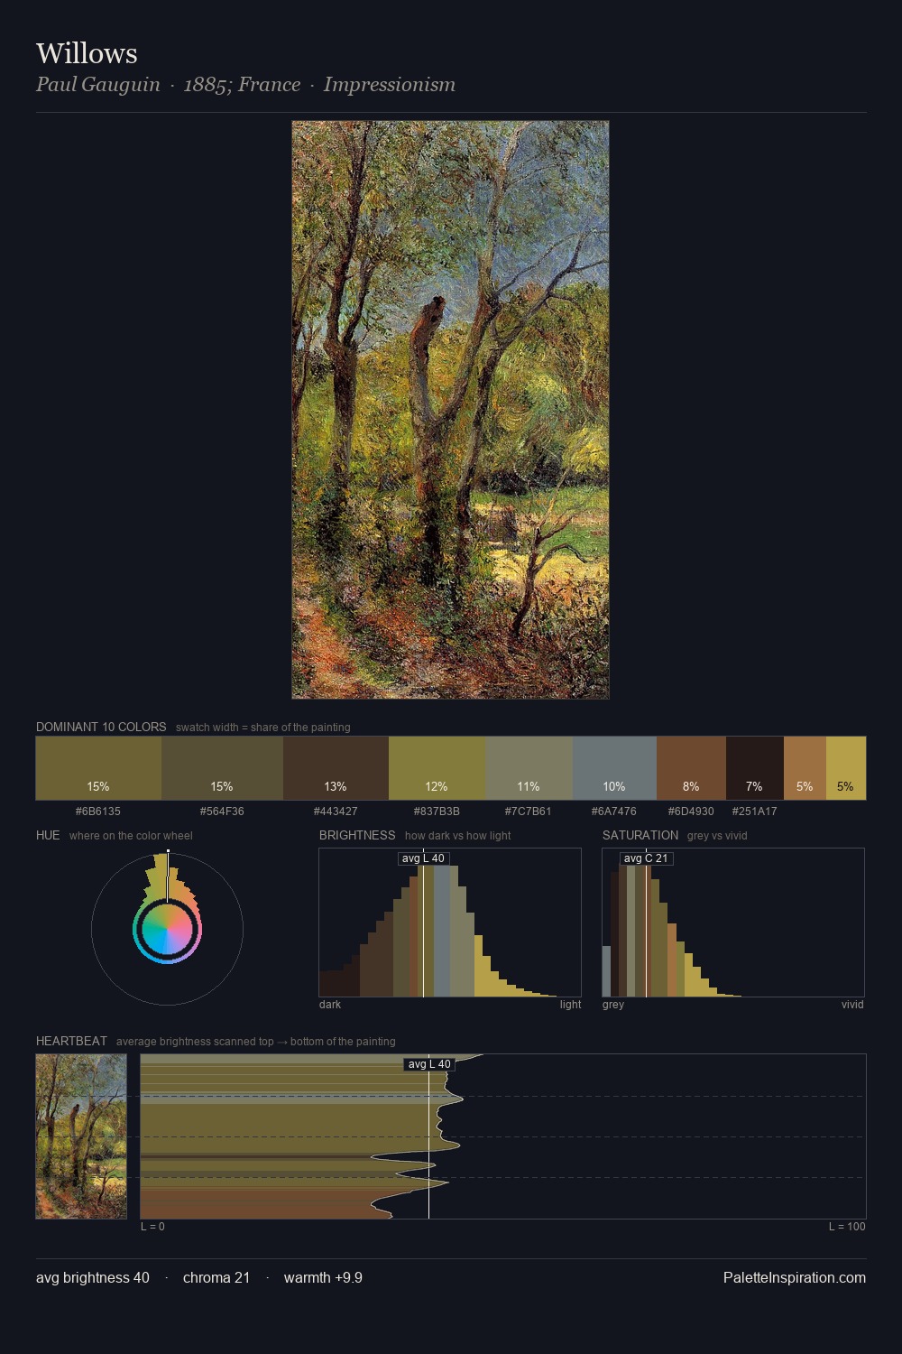Click the 'Willows' title
902x1354 pixels.
click(87, 53)
